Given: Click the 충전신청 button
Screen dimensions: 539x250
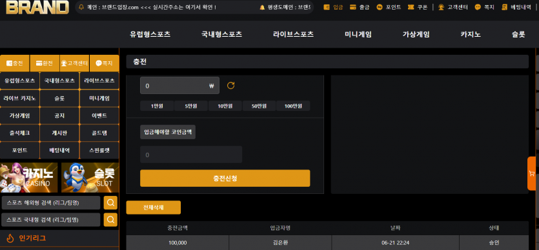Looking at the screenshot, I should click(225, 178).
